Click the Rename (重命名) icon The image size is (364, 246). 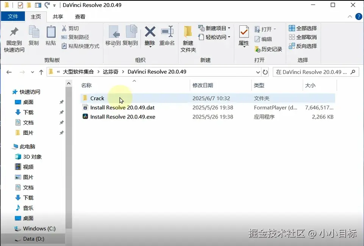(x=167, y=32)
